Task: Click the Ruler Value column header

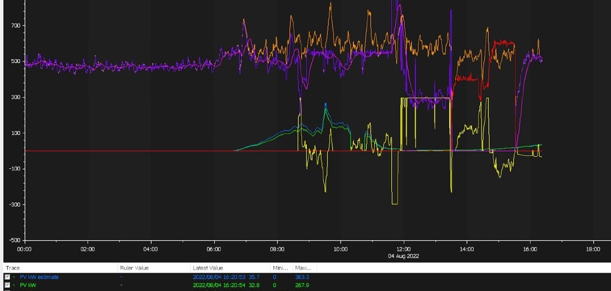Action: coord(154,268)
